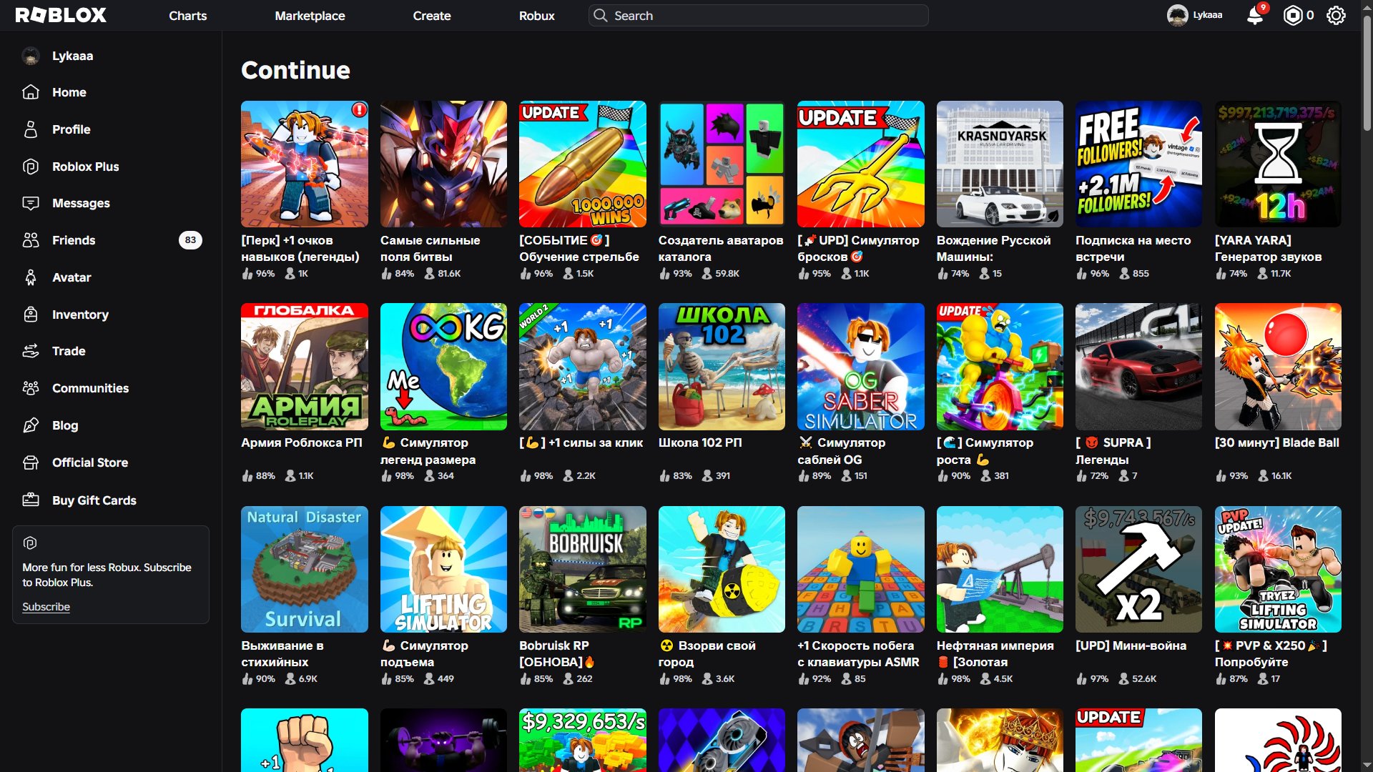
Task: Open the Lifting Simulator thumbnail
Action: coord(443,569)
